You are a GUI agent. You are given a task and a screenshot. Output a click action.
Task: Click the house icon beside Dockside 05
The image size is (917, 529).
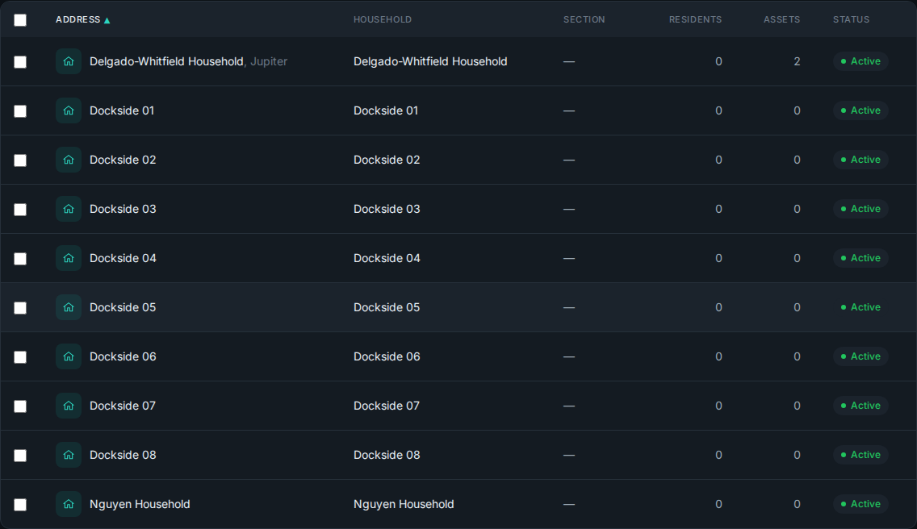point(69,307)
